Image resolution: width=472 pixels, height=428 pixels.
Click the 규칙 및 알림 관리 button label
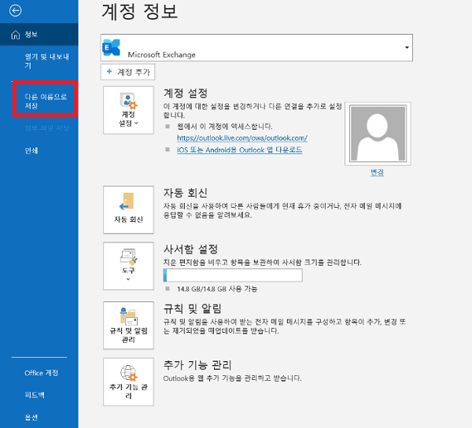[x=128, y=335]
